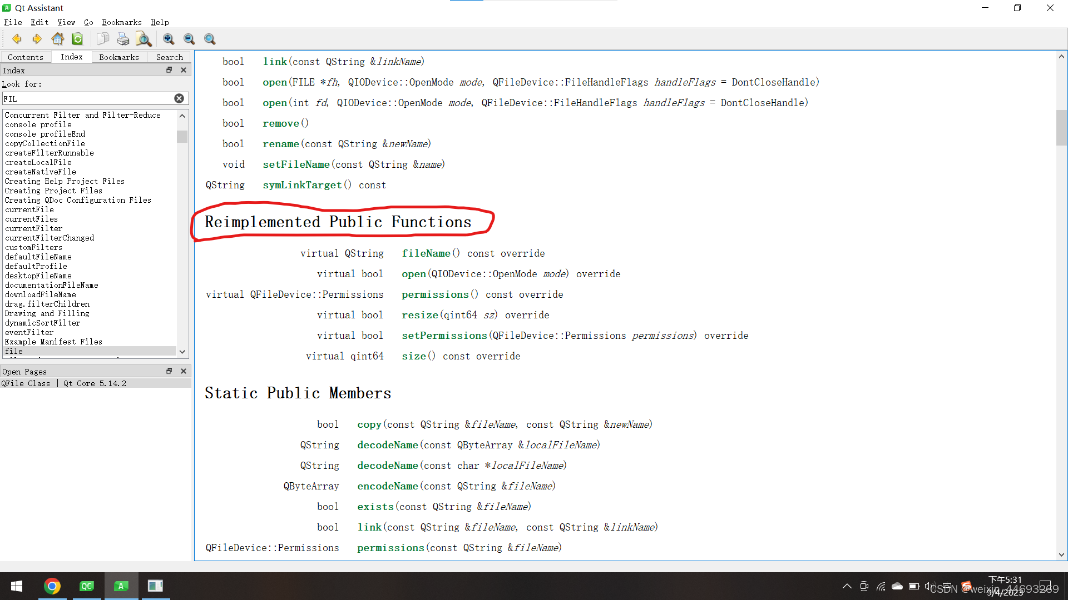Image resolution: width=1068 pixels, height=600 pixels.
Task: Click the network tray icon
Action: [881, 586]
